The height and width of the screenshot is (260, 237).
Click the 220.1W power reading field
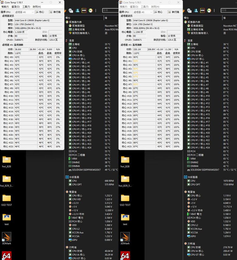pyautogui.click(x=140, y=49)
